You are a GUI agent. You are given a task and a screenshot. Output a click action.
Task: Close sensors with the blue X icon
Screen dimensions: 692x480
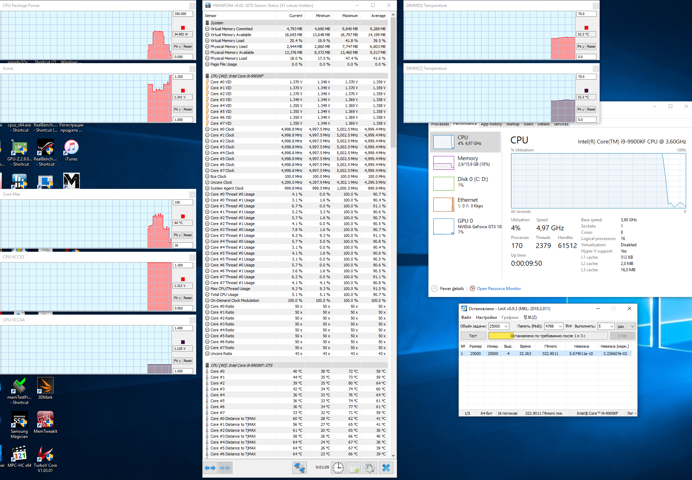pyautogui.click(x=386, y=468)
